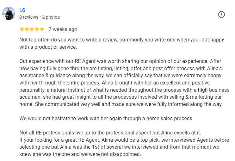Open reviewer LG's profile photo
The width and height of the screenshot is (235, 161).
point(9,14)
